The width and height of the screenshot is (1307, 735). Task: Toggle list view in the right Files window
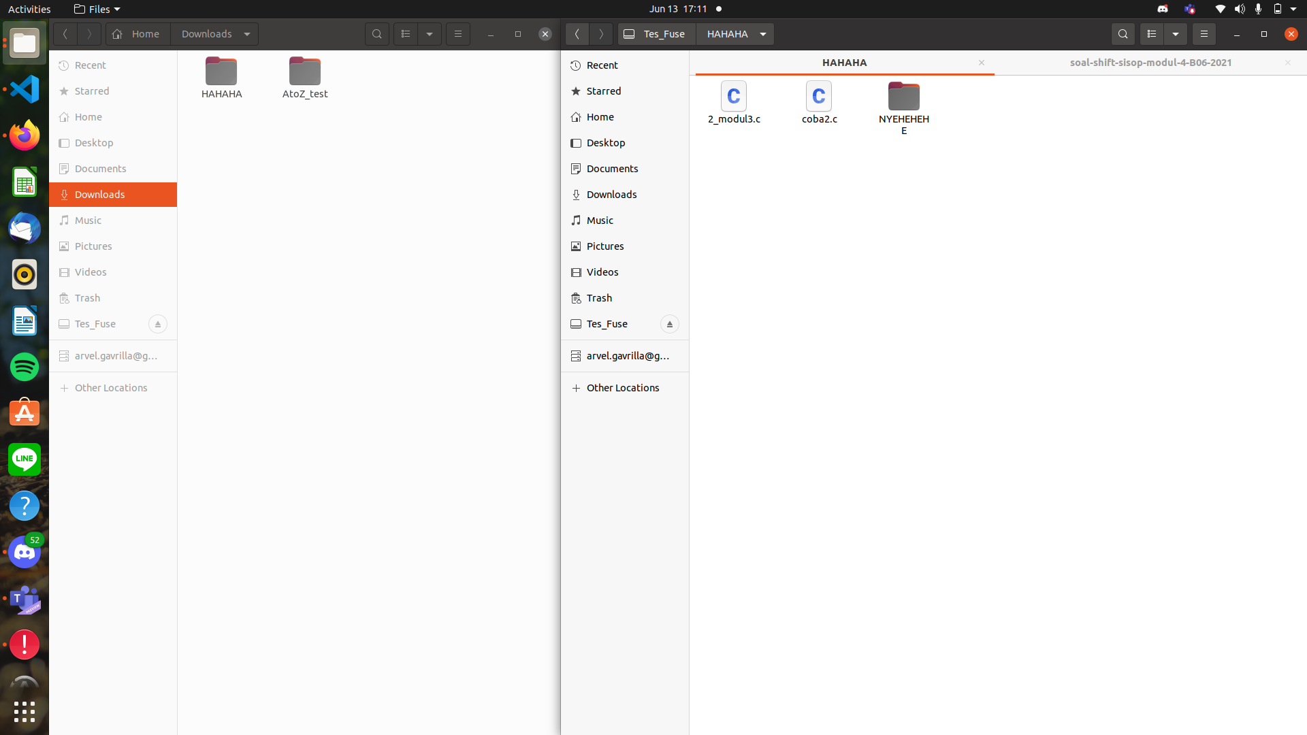tap(1152, 34)
